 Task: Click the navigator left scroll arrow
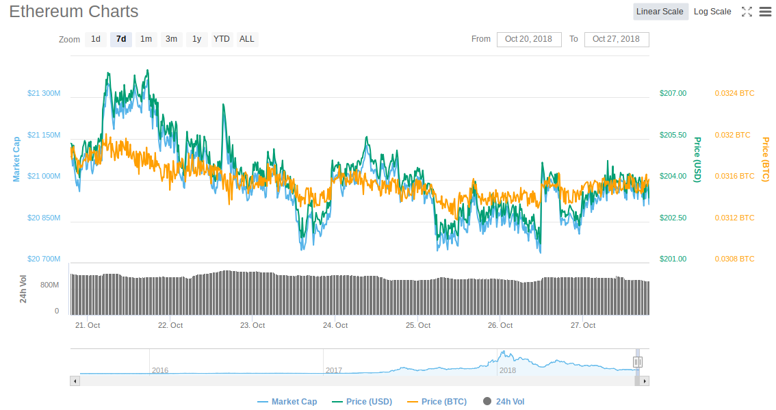click(x=75, y=381)
